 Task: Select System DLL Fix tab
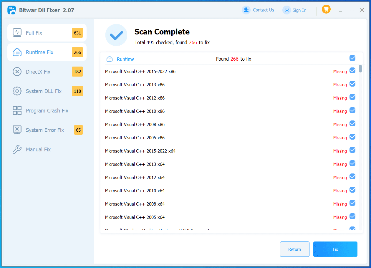[x=47, y=91]
